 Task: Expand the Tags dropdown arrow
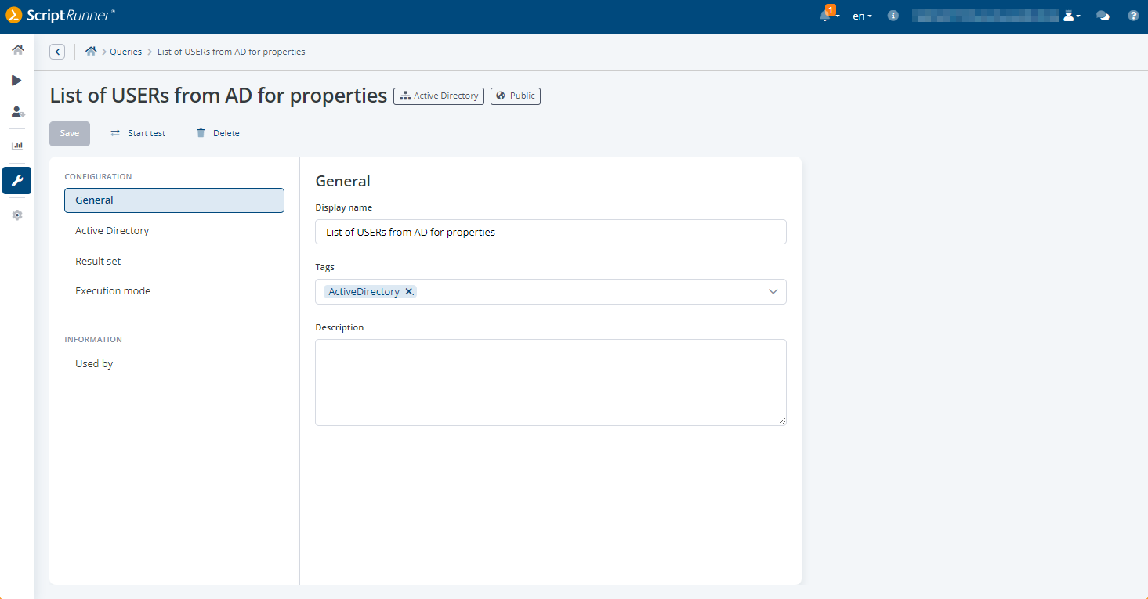click(x=773, y=292)
